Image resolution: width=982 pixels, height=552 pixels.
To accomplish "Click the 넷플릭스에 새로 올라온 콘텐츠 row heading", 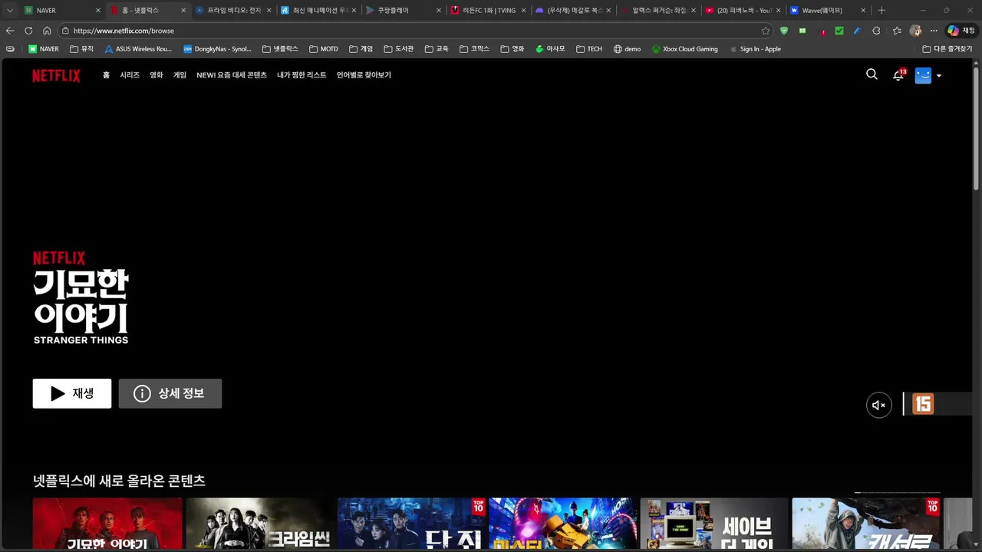I will pyautogui.click(x=119, y=481).
